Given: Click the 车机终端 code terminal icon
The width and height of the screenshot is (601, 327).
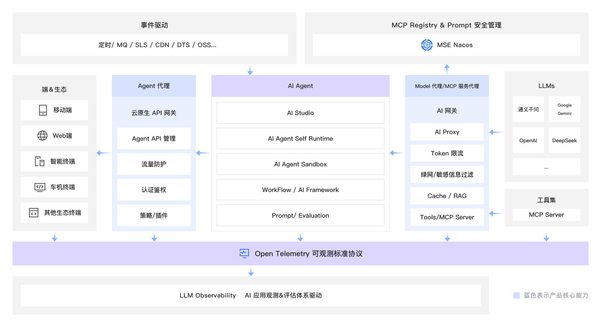Looking at the screenshot, I should (x=39, y=187).
